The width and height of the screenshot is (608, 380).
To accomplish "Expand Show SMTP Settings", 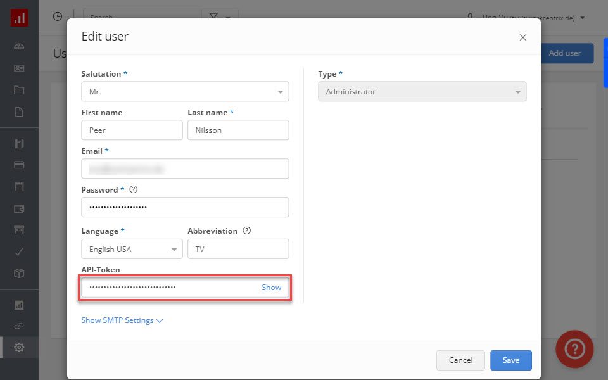I will 122,320.
